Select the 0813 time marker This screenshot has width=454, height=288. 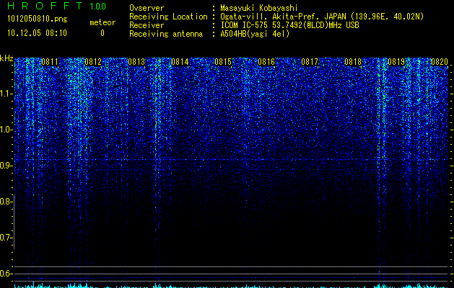tap(136, 62)
